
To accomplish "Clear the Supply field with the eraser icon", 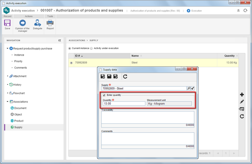I will coord(193,88).
